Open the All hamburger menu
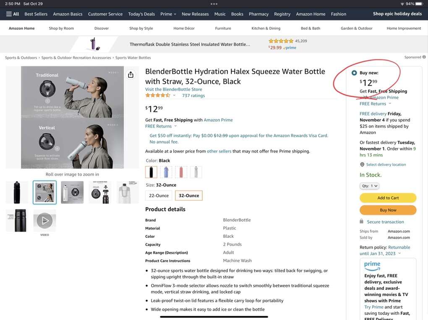The image size is (428, 320). [x=13, y=14]
